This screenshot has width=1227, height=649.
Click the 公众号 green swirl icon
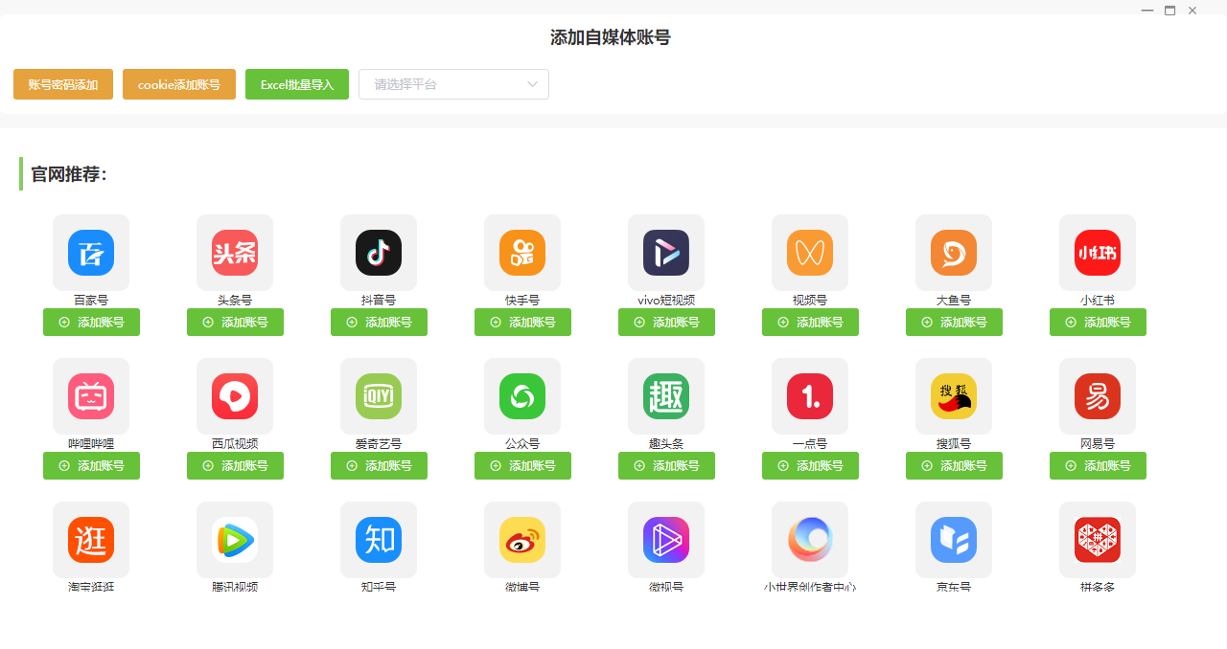(x=522, y=396)
